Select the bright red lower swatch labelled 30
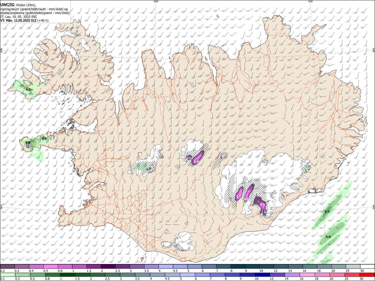The height and width of the screenshot is (281, 375). (x=367, y=275)
